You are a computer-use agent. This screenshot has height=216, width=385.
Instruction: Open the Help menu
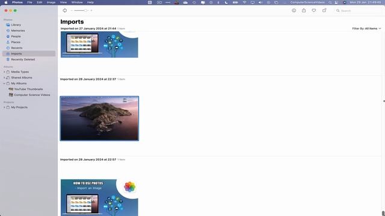(x=90, y=2)
